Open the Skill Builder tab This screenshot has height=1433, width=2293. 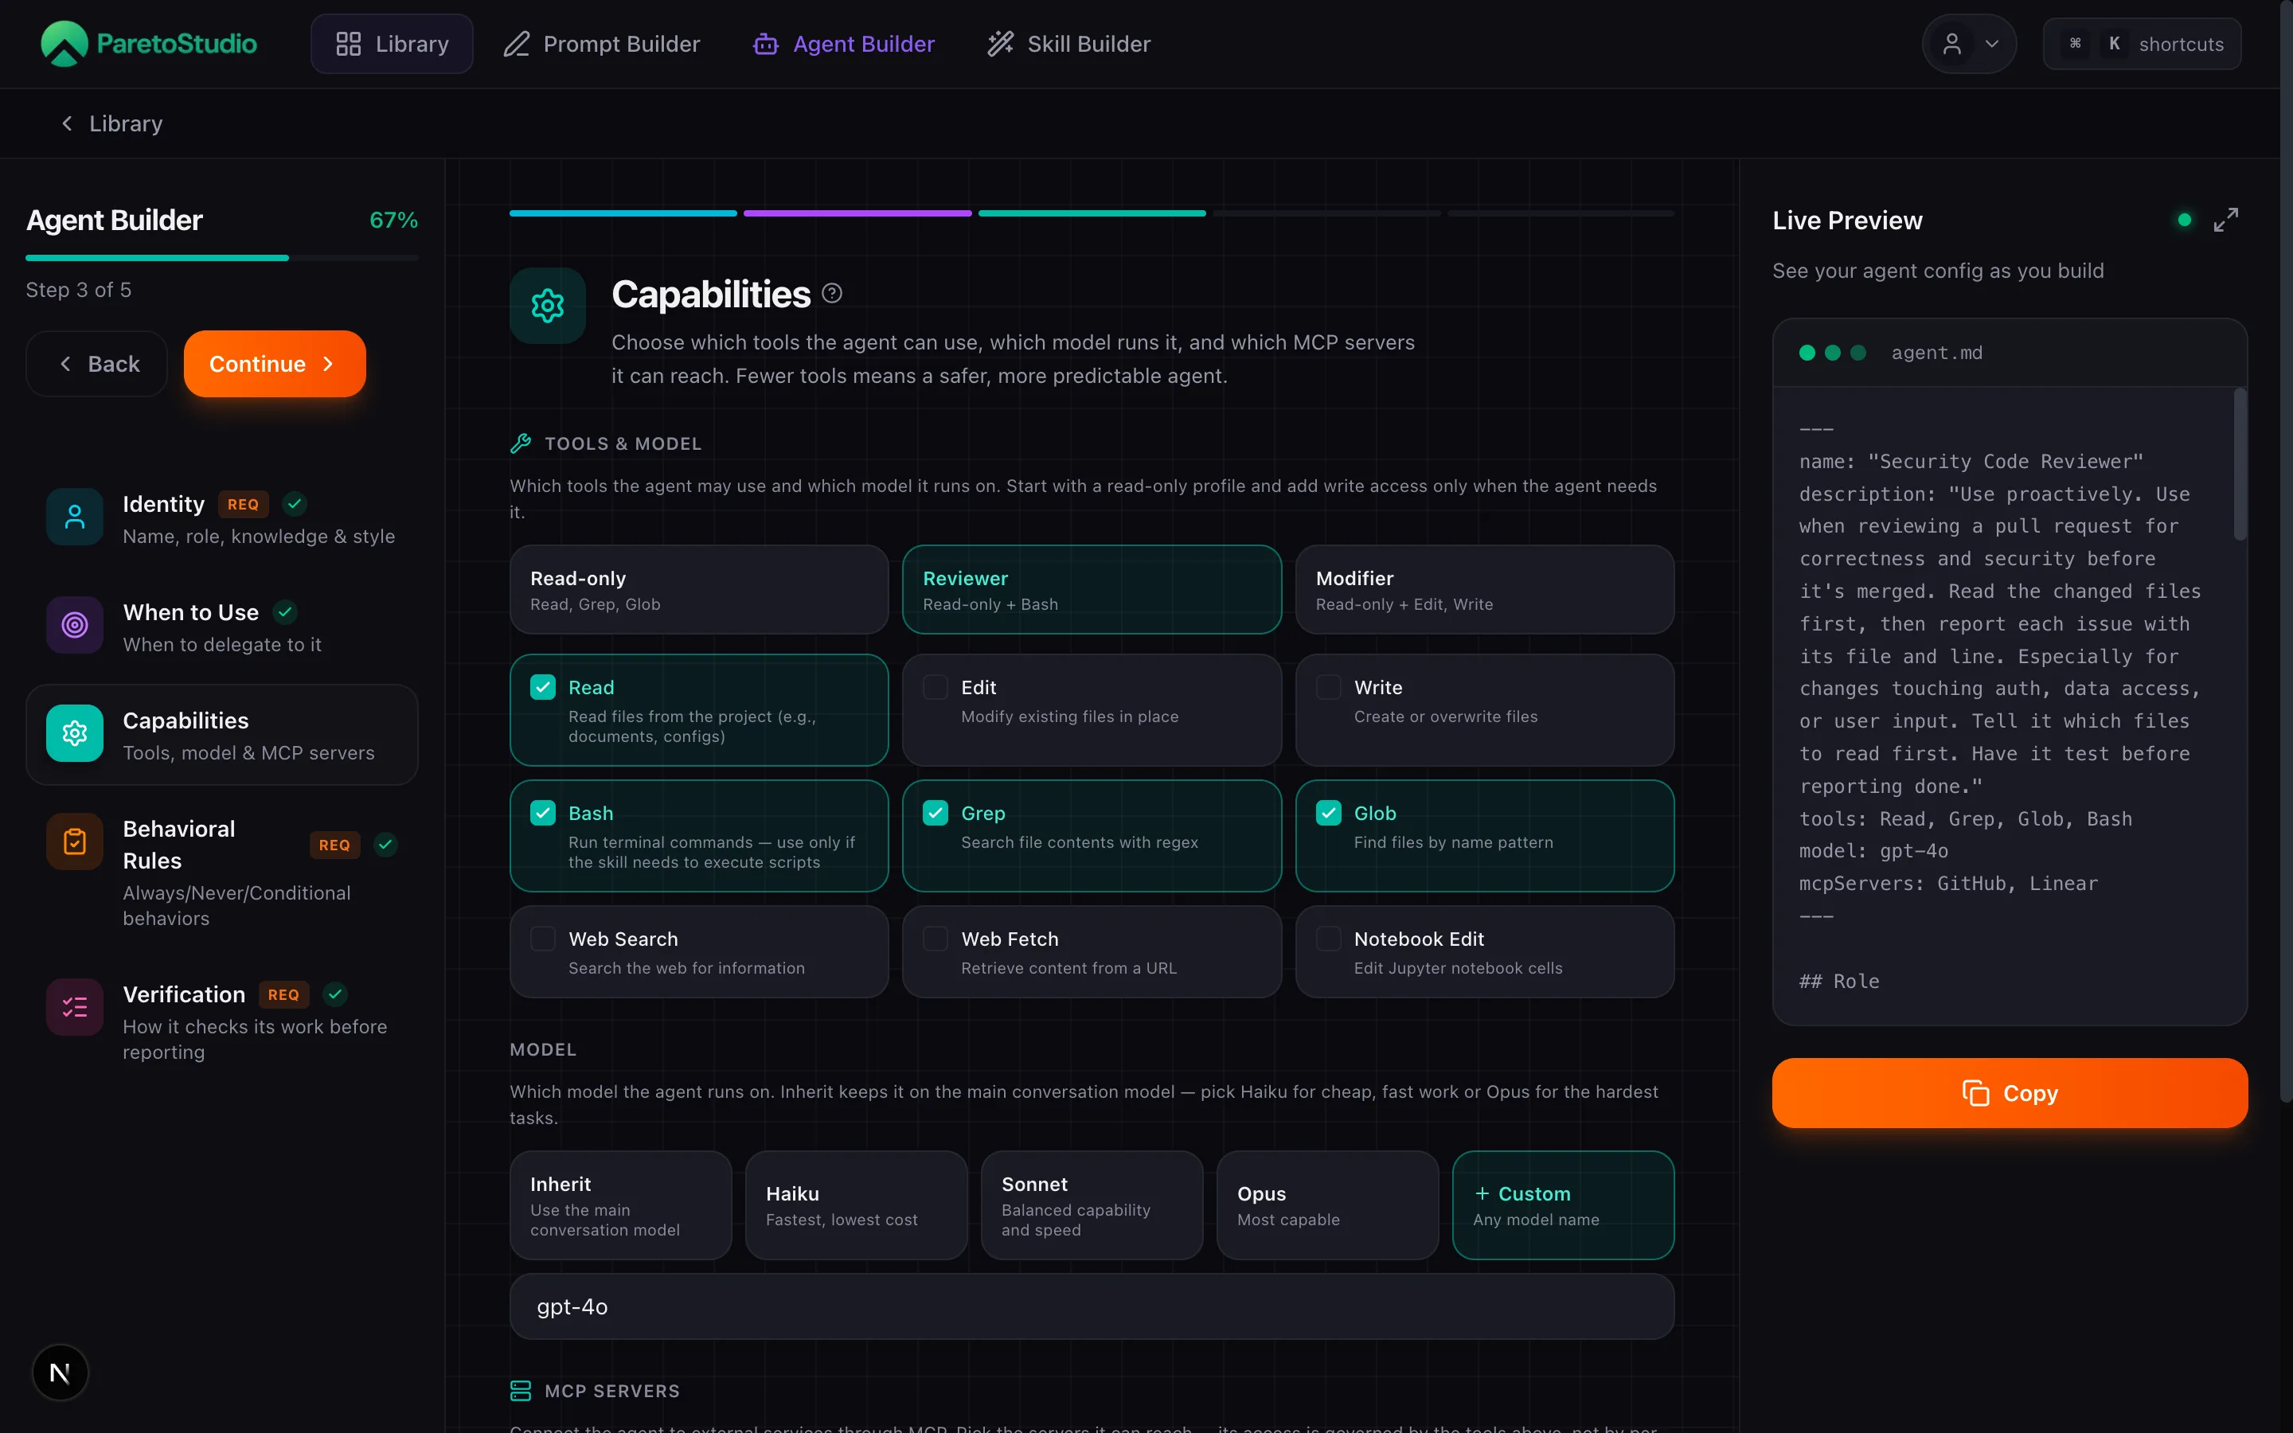click(x=1068, y=44)
